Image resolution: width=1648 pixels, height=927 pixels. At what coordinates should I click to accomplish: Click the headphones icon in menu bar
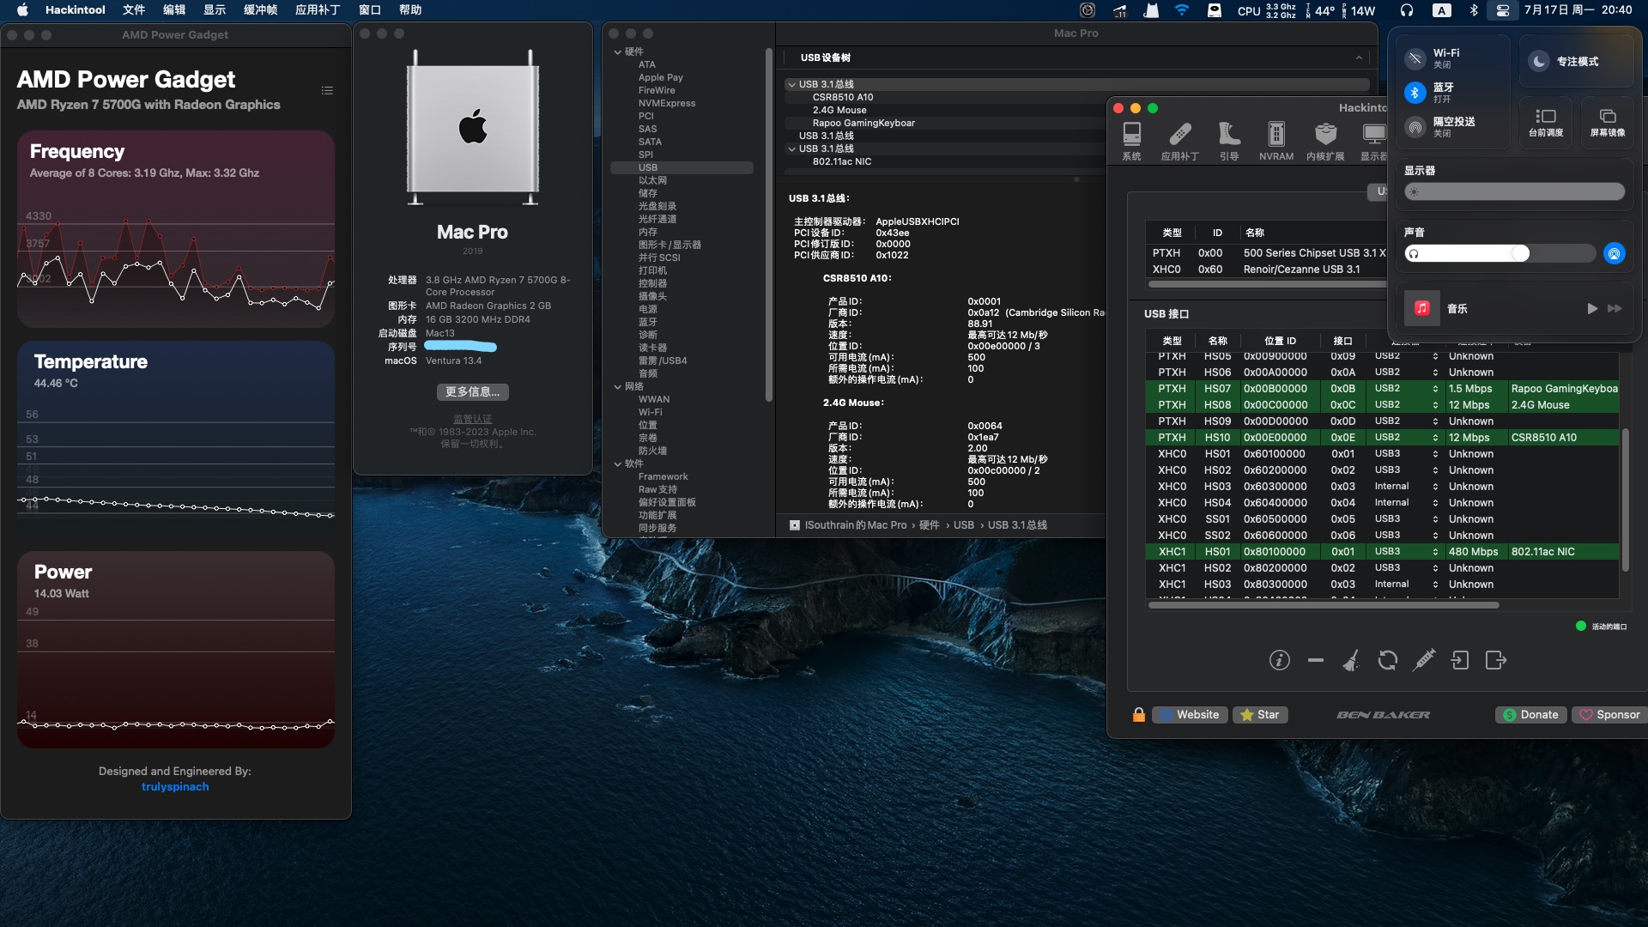(1406, 10)
